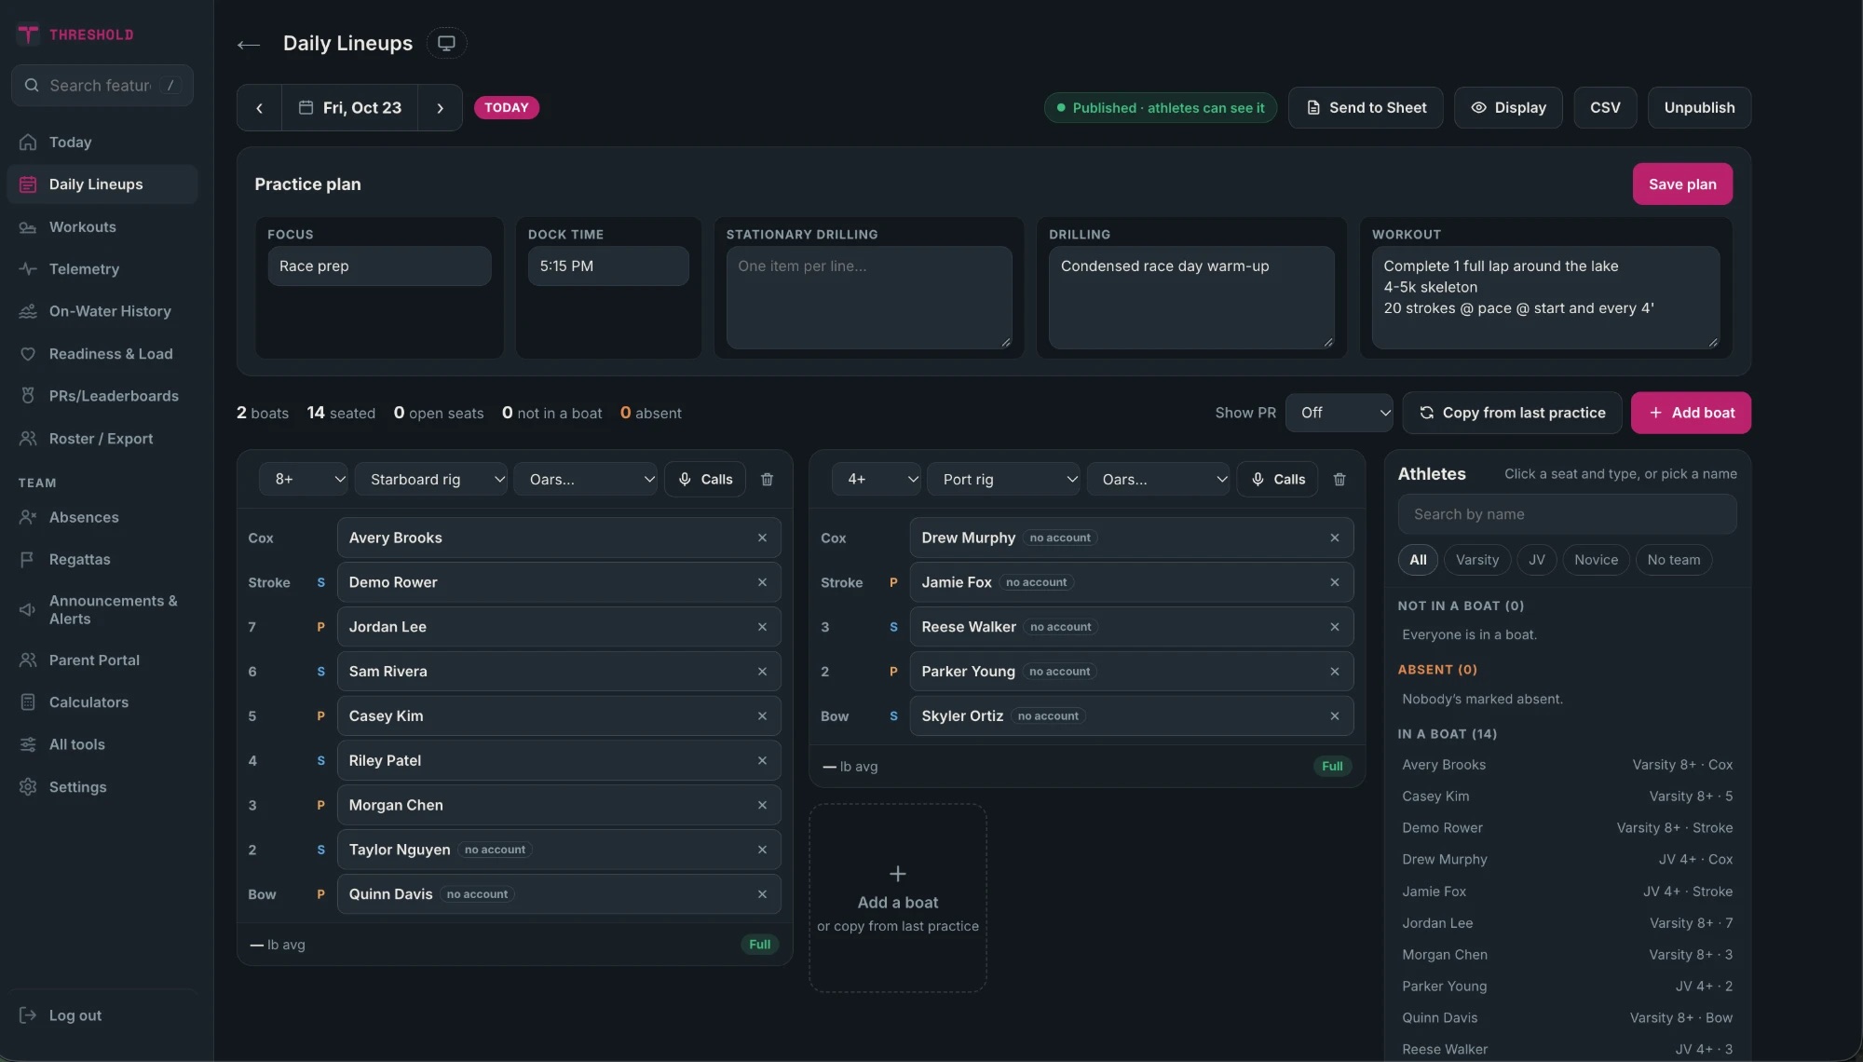Click the Dock Time field
The width and height of the screenshot is (1863, 1062).
pyautogui.click(x=608, y=266)
